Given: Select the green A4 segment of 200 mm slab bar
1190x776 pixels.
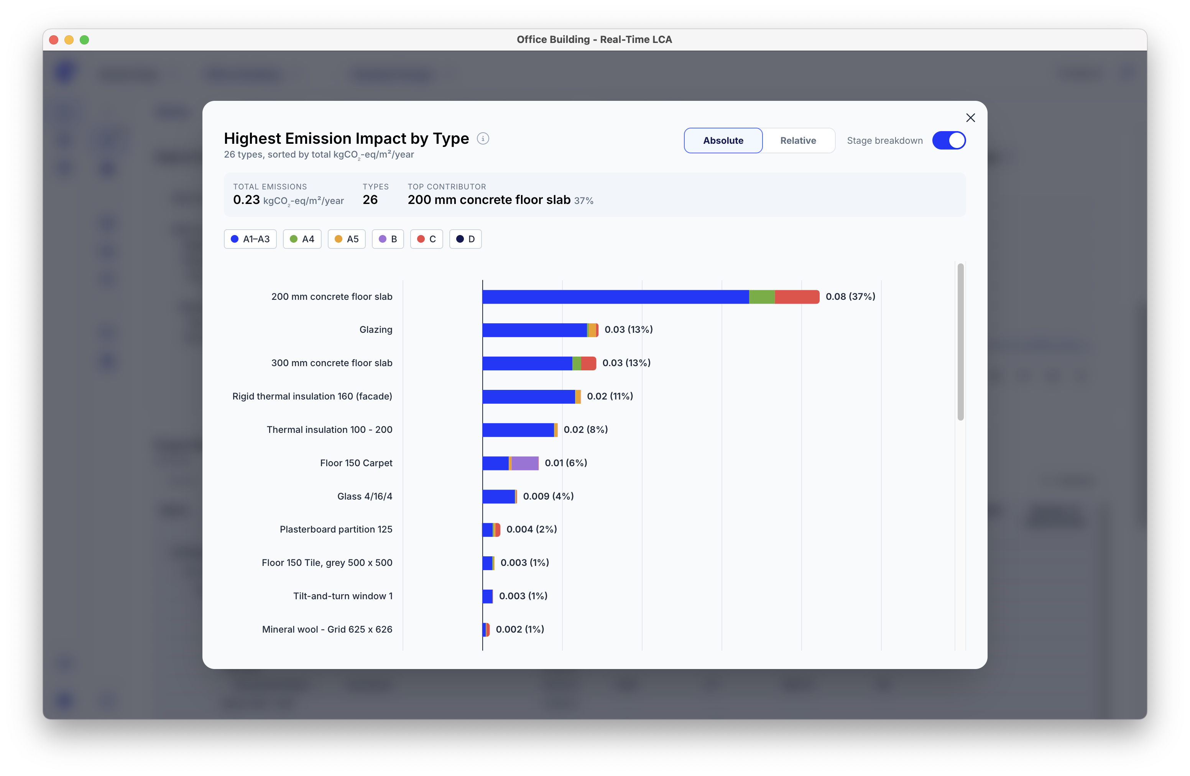Looking at the screenshot, I should 762,296.
